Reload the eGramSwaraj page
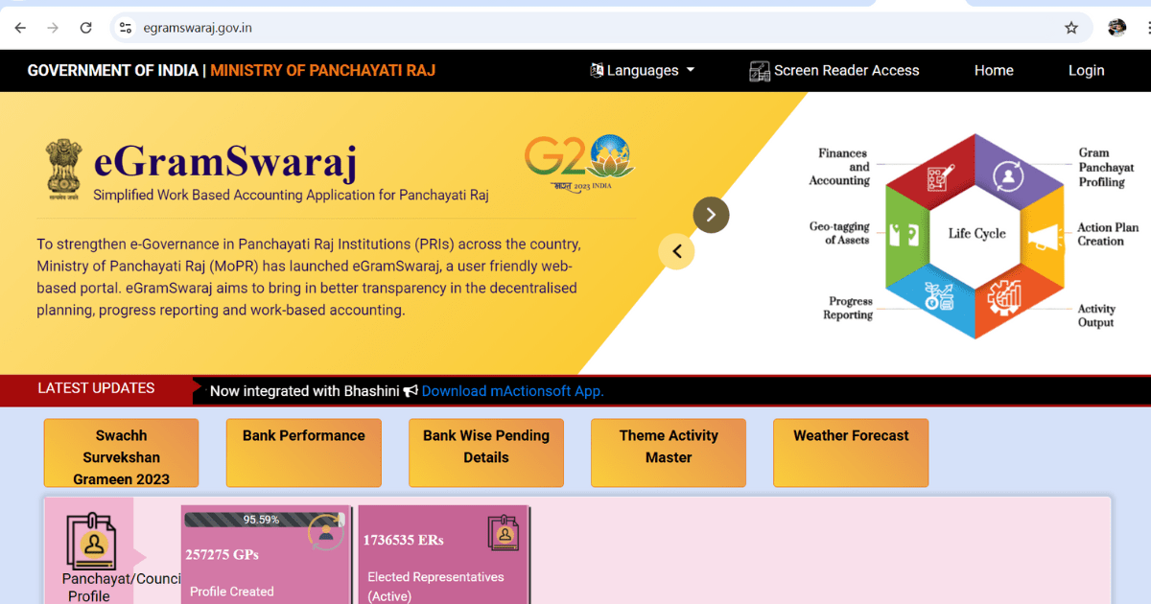Screen dimensions: 1151x604 tap(86, 28)
